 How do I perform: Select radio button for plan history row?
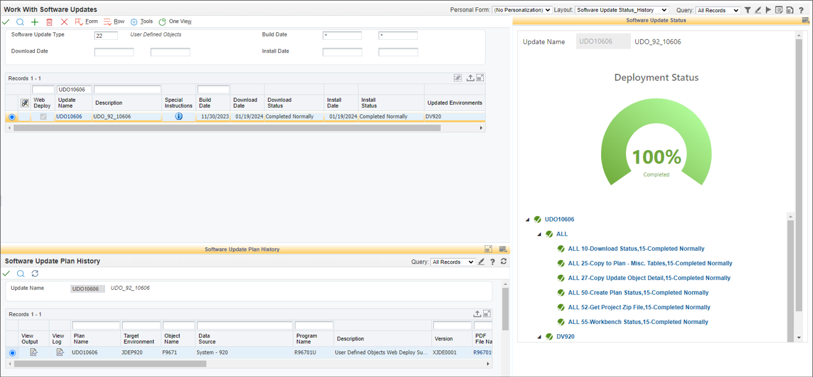click(x=12, y=353)
